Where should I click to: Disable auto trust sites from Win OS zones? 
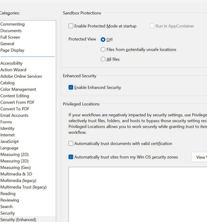pos(71,157)
